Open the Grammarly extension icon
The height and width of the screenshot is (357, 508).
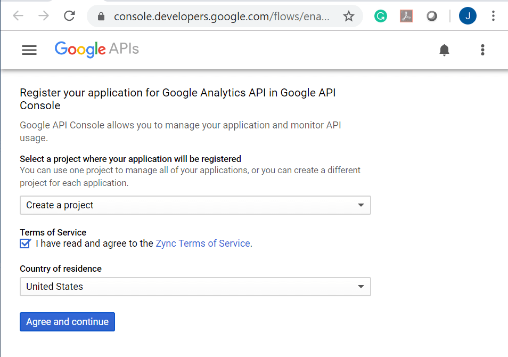380,16
